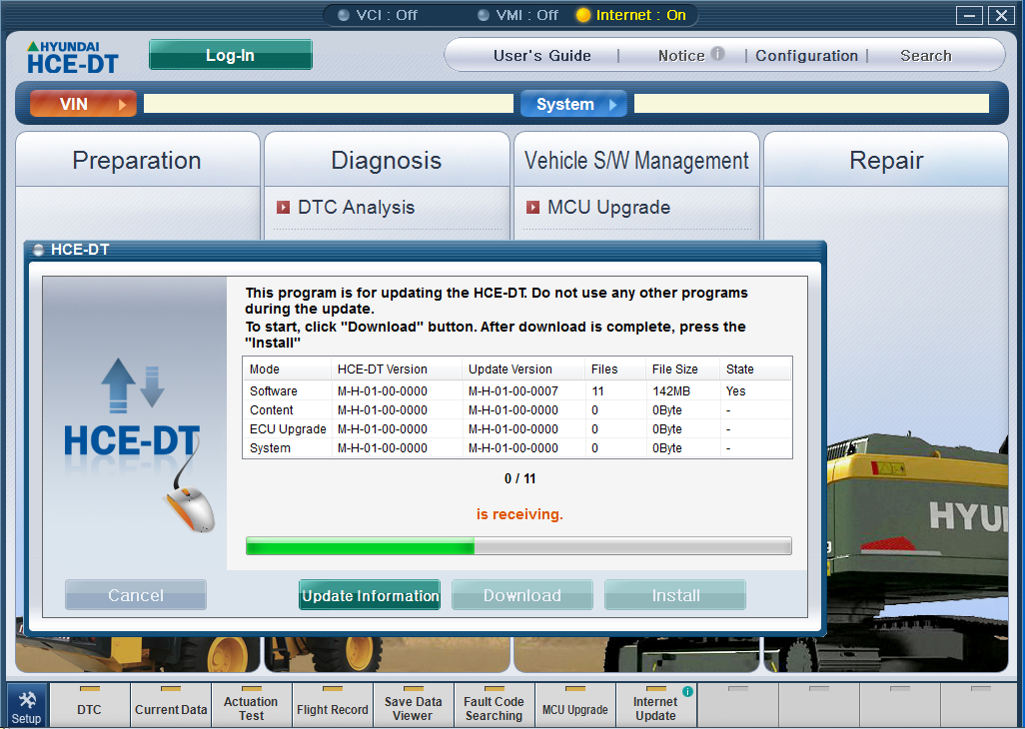Click the Internet Update toolbar button

655,705
